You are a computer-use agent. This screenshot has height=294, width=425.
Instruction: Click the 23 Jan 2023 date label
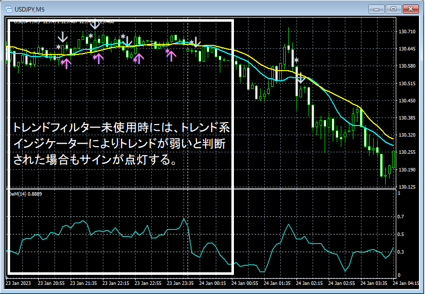point(18,283)
